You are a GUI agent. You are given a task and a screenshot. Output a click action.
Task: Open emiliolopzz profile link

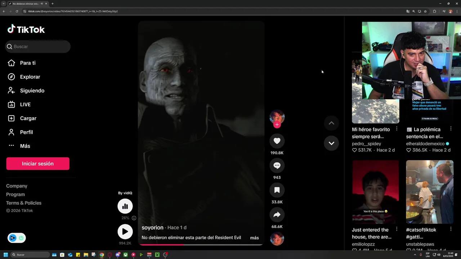363,244
